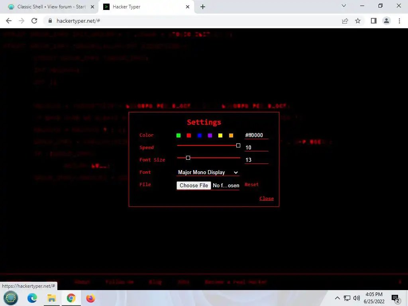
Task: Click the Speed slider handle
Action: point(238,145)
